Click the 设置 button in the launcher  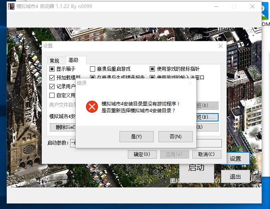pos(235,159)
